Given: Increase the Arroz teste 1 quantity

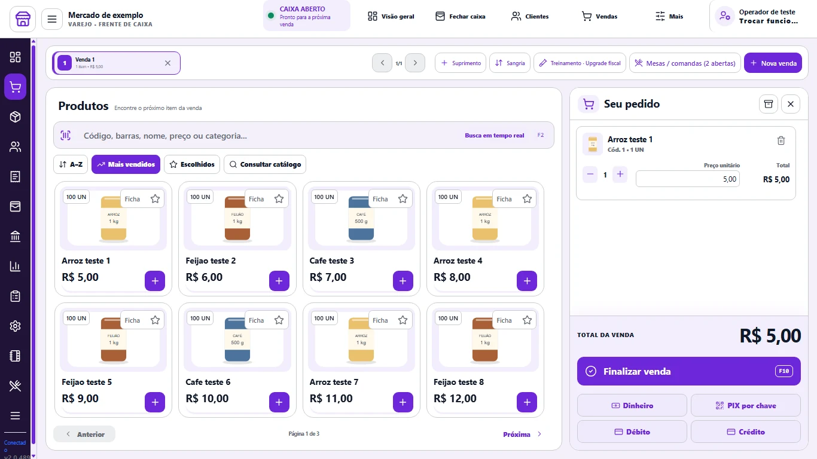Looking at the screenshot, I should coord(620,175).
